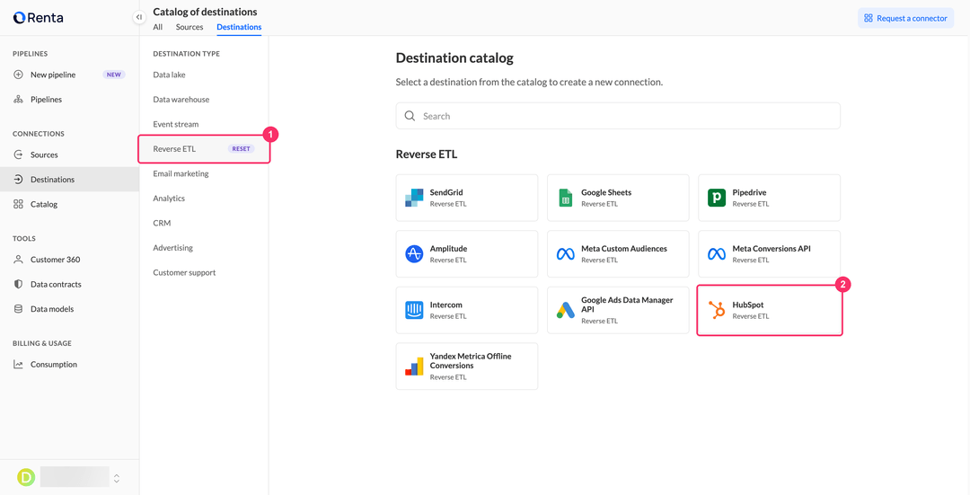Go to Sources in sidebar
970x495 pixels.
pyautogui.click(x=69, y=155)
